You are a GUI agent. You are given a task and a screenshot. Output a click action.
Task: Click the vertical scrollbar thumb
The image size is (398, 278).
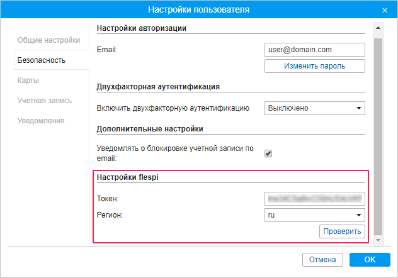(378, 132)
